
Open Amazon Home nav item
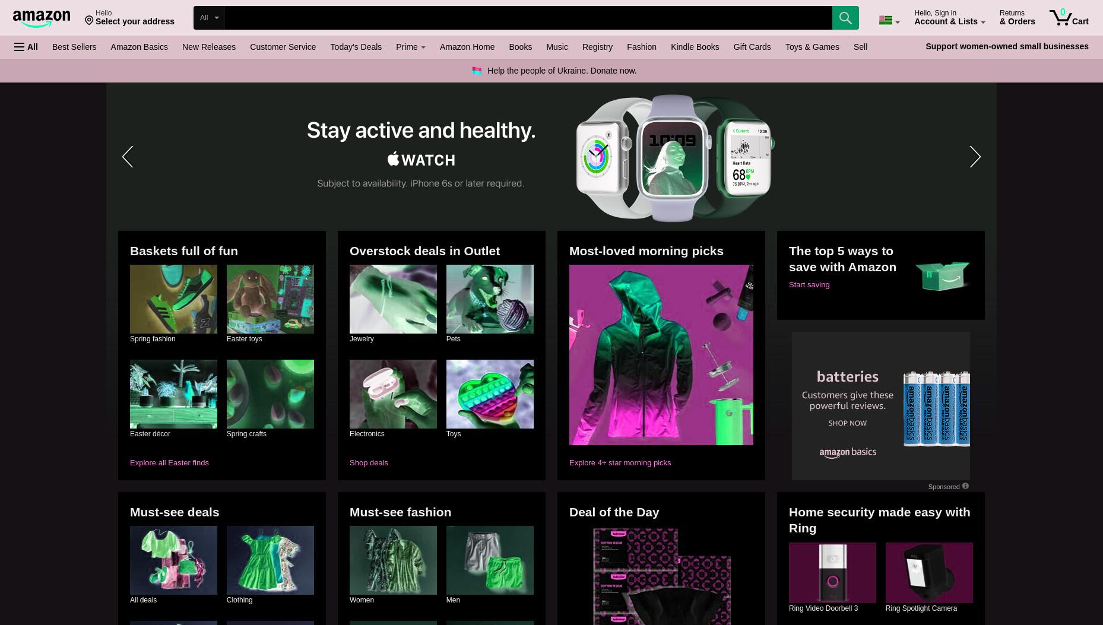point(467,47)
